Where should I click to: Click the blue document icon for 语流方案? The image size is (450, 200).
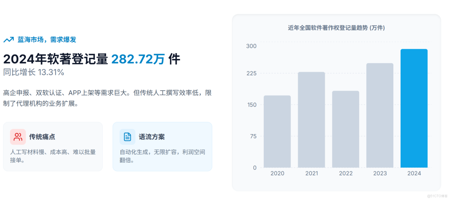[127, 137]
